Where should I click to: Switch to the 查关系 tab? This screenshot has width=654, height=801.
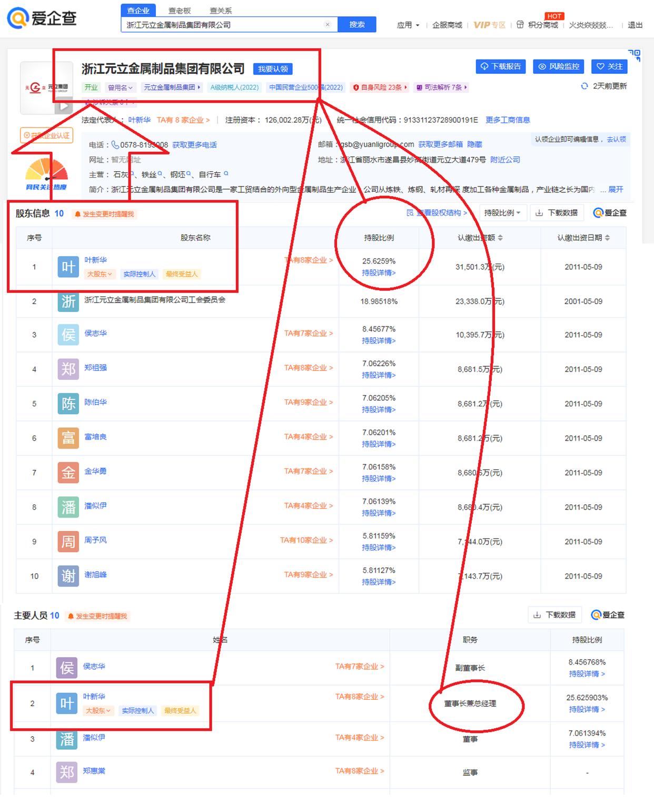pos(221,10)
